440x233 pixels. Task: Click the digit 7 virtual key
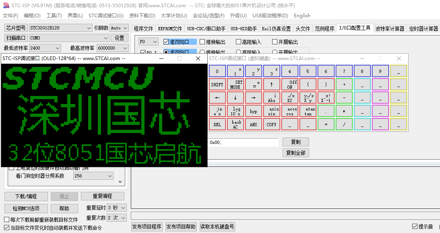coord(344,71)
